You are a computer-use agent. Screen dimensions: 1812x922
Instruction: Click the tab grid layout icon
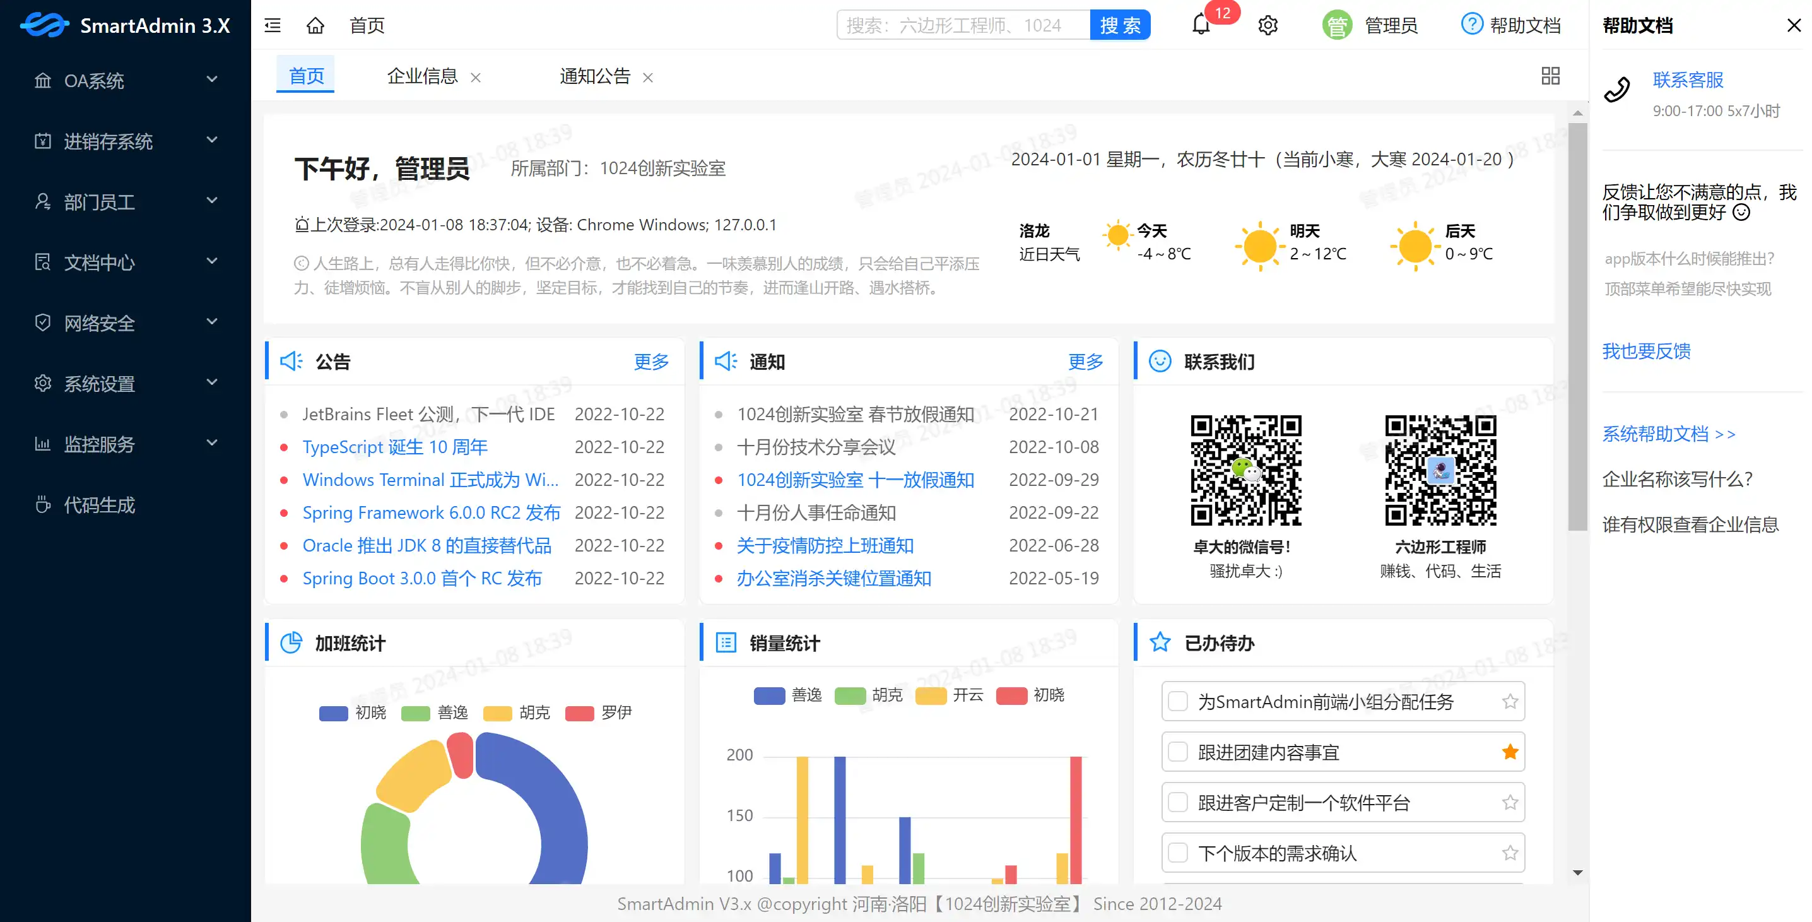[1550, 75]
